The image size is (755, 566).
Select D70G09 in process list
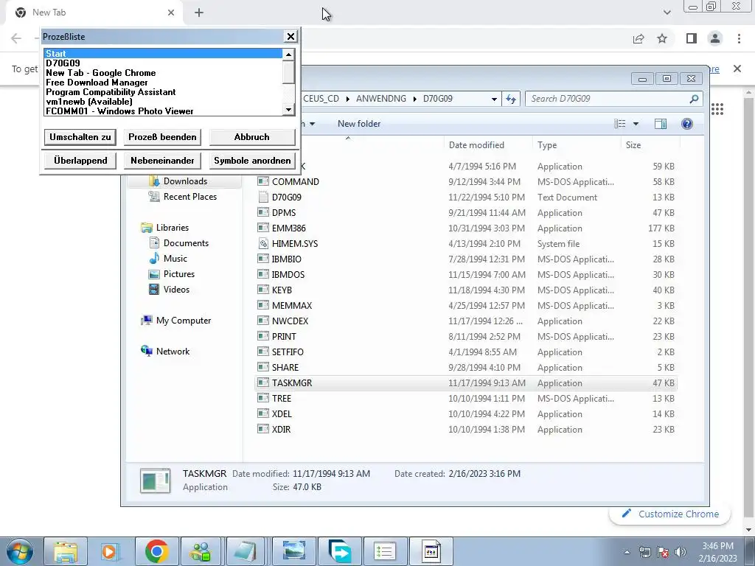(163, 63)
